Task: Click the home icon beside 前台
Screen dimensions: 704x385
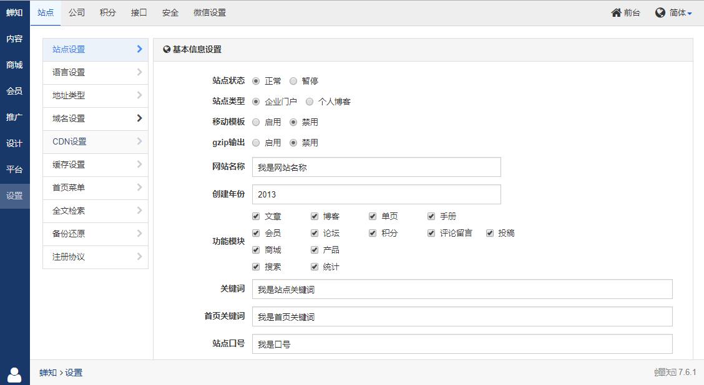Action: point(616,12)
